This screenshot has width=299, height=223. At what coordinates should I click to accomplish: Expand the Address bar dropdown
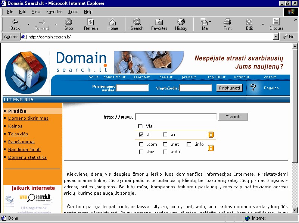[276, 37]
